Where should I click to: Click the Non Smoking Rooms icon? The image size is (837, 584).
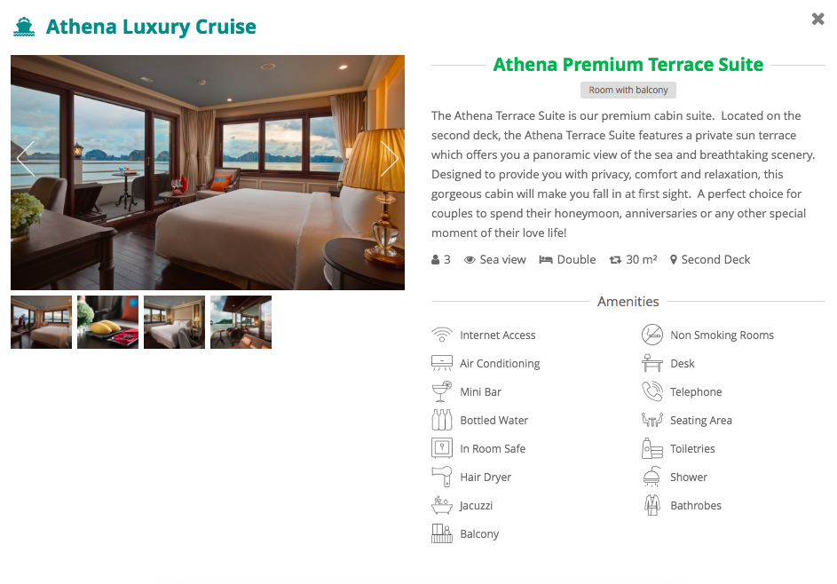tap(652, 335)
